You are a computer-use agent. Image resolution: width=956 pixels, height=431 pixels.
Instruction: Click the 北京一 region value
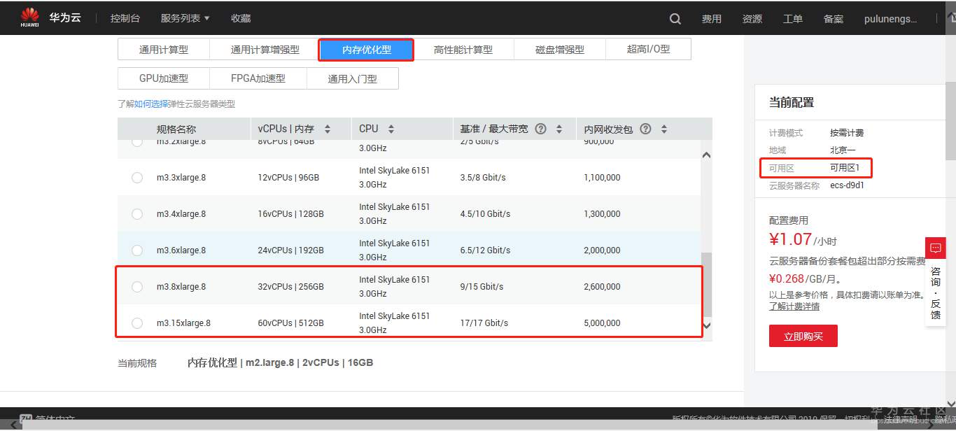pyautogui.click(x=843, y=150)
